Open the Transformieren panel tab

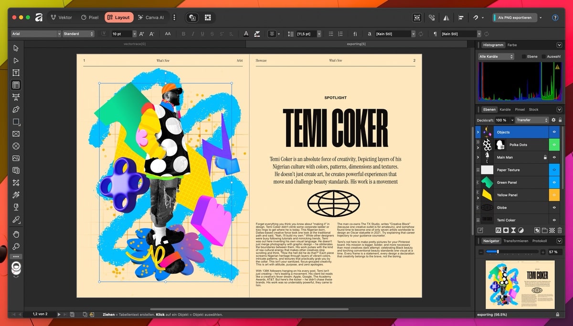[x=516, y=241]
